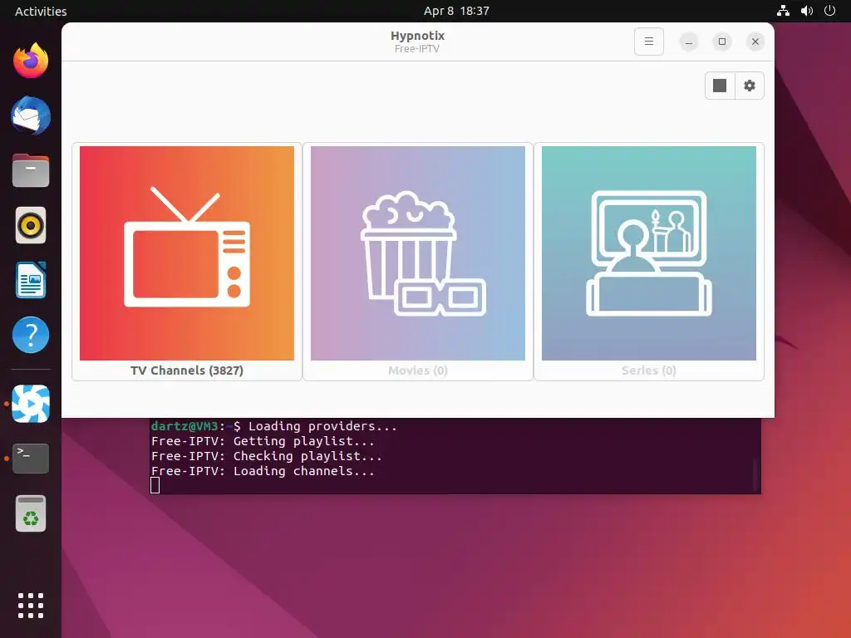Click the terminal line 'Free-IPTV: Getting playlist...'

click(263, 441)
